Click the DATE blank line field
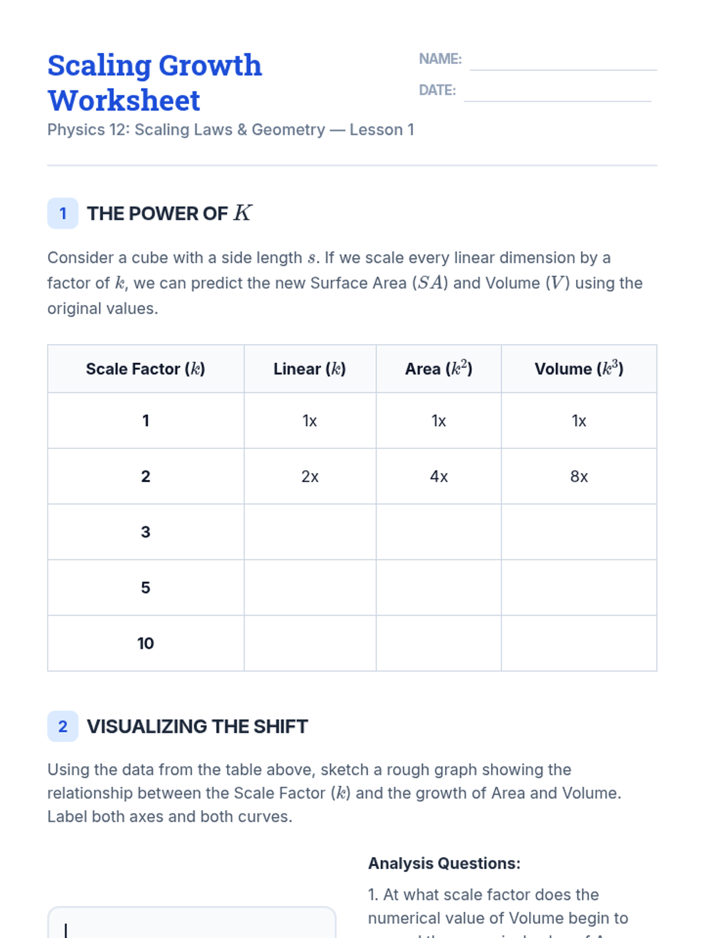 (557, 92)
